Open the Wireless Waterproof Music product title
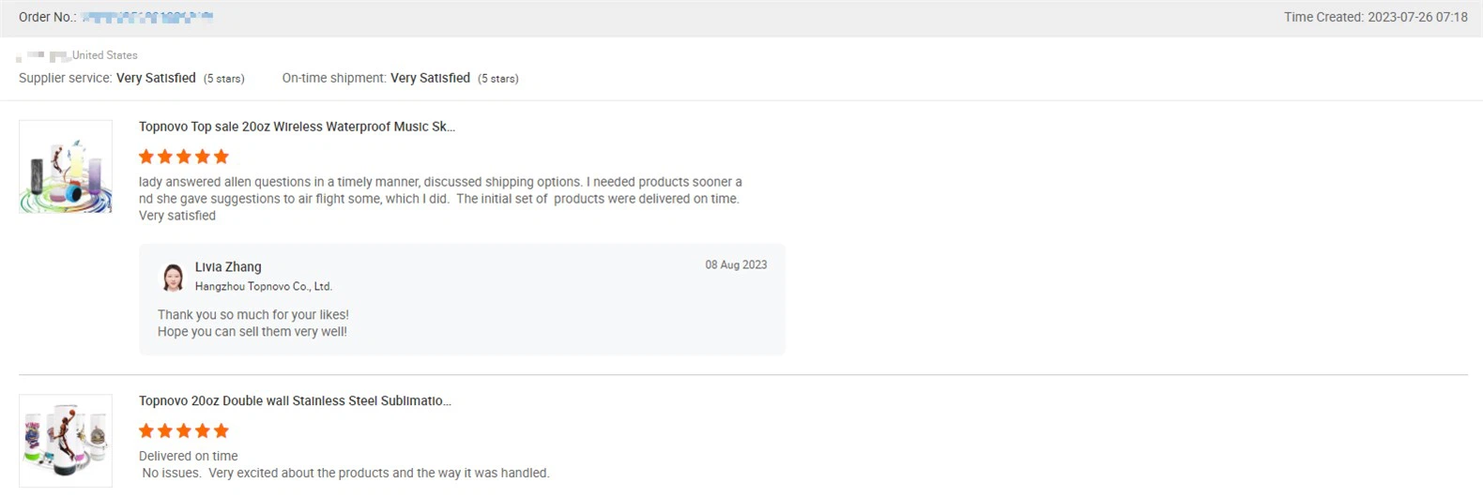1483x497 pixels. [x=297, y=127]
